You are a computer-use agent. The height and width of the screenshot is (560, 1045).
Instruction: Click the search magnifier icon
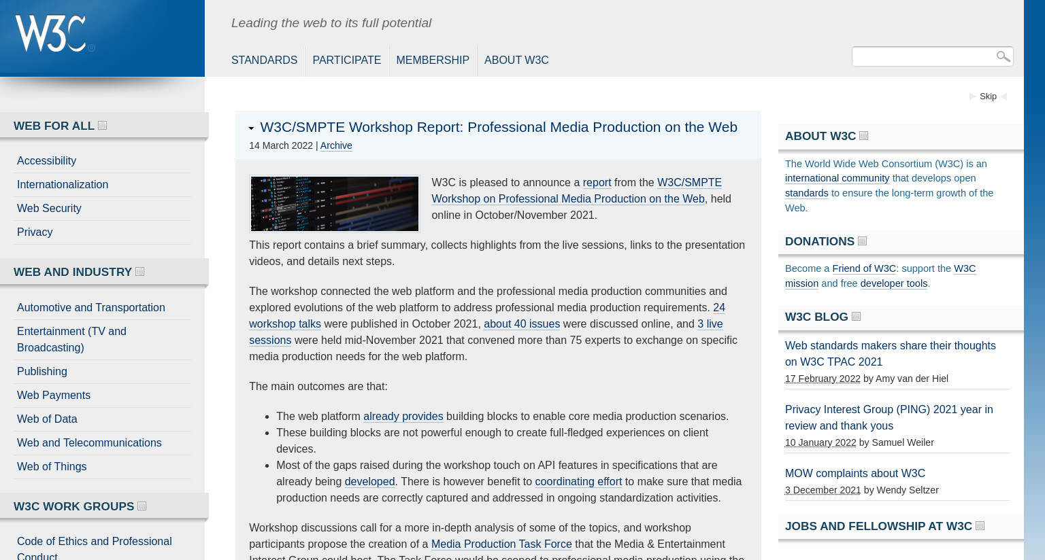click(1003, 56)
